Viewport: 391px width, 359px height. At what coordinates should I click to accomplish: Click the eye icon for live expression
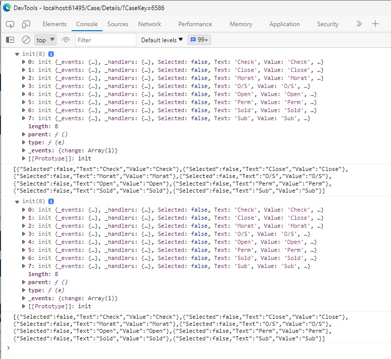click(66, 40)
